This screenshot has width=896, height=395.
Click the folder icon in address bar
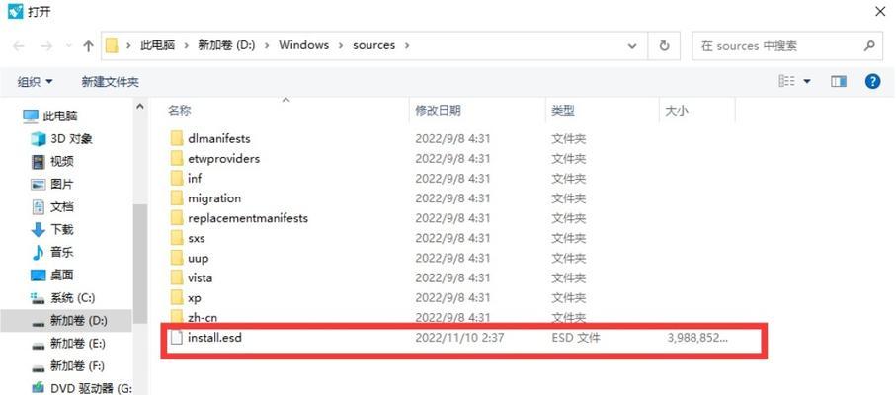[x=112, y=45]
